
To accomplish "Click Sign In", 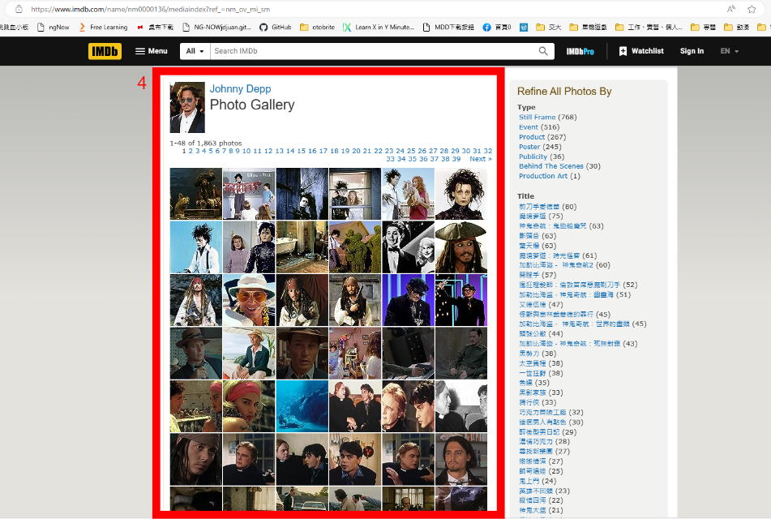I will (x=692, y=51).
